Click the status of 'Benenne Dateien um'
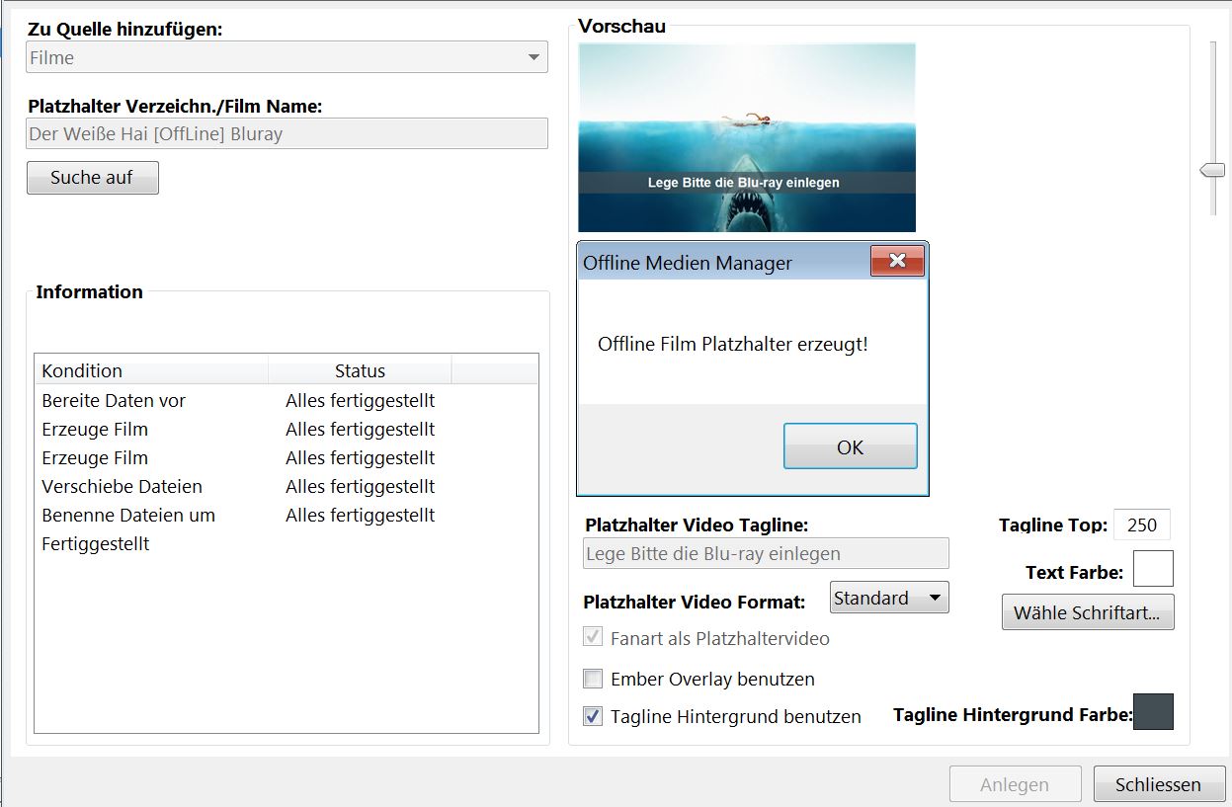The width and height of the screenshot is (1232, 807). (x=361, y=515)
